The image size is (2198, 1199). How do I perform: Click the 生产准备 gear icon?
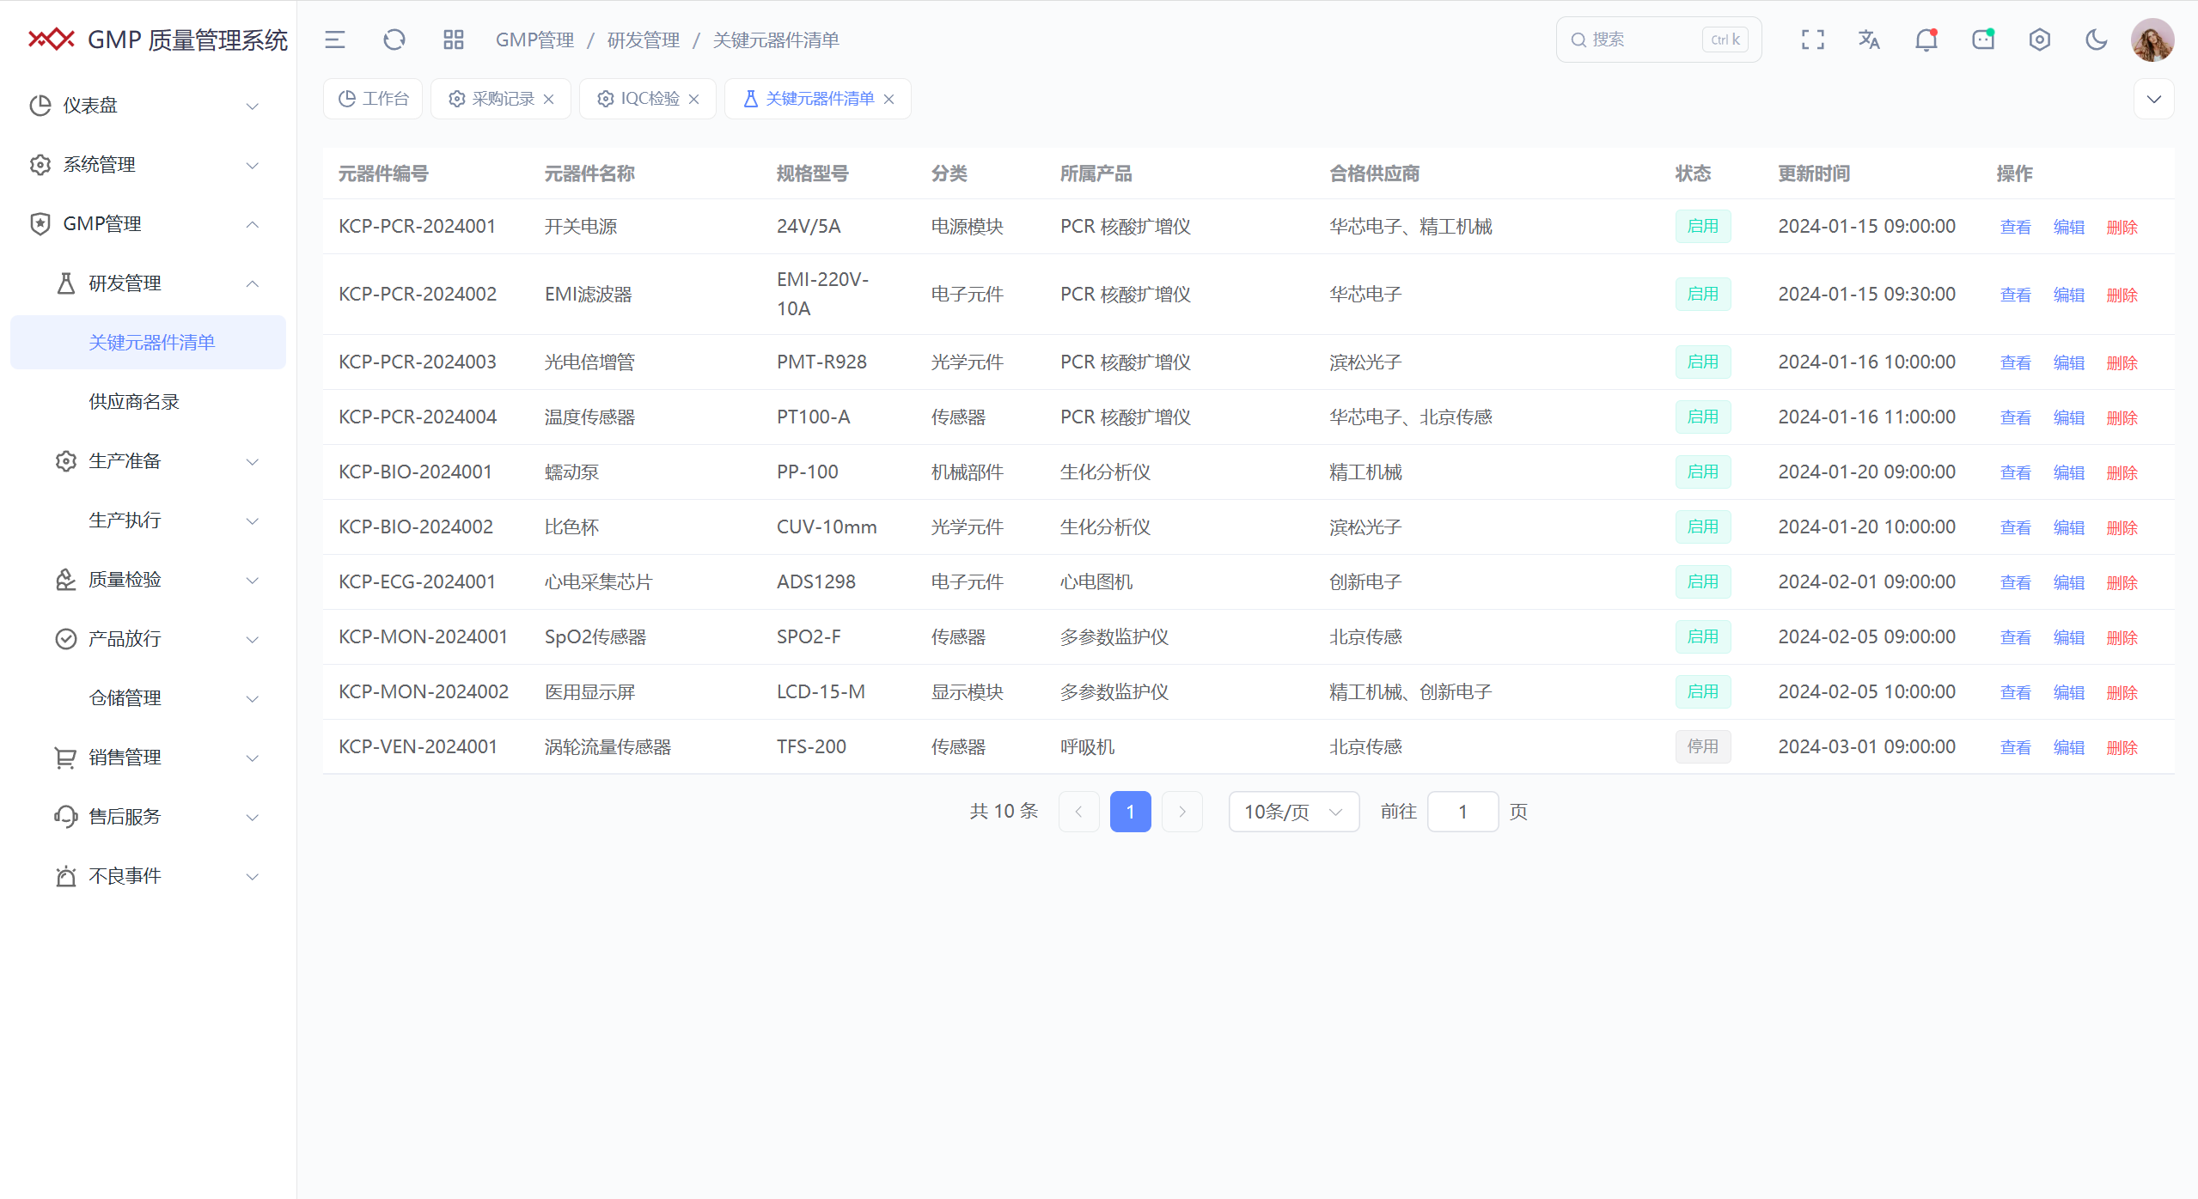(x=66, y=461)
